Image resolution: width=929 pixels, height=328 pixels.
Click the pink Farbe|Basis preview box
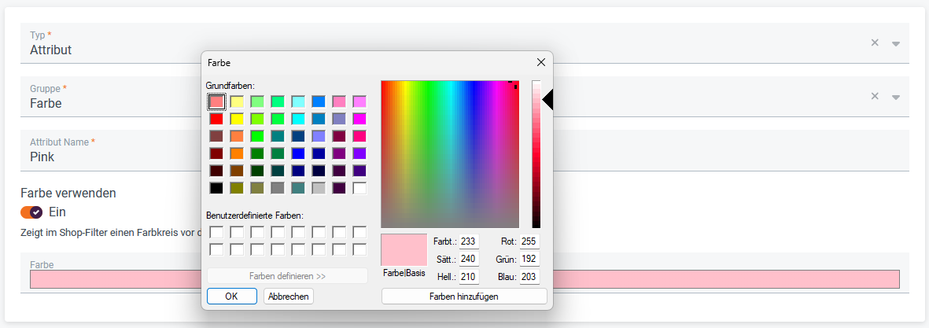tap(404, 250)
